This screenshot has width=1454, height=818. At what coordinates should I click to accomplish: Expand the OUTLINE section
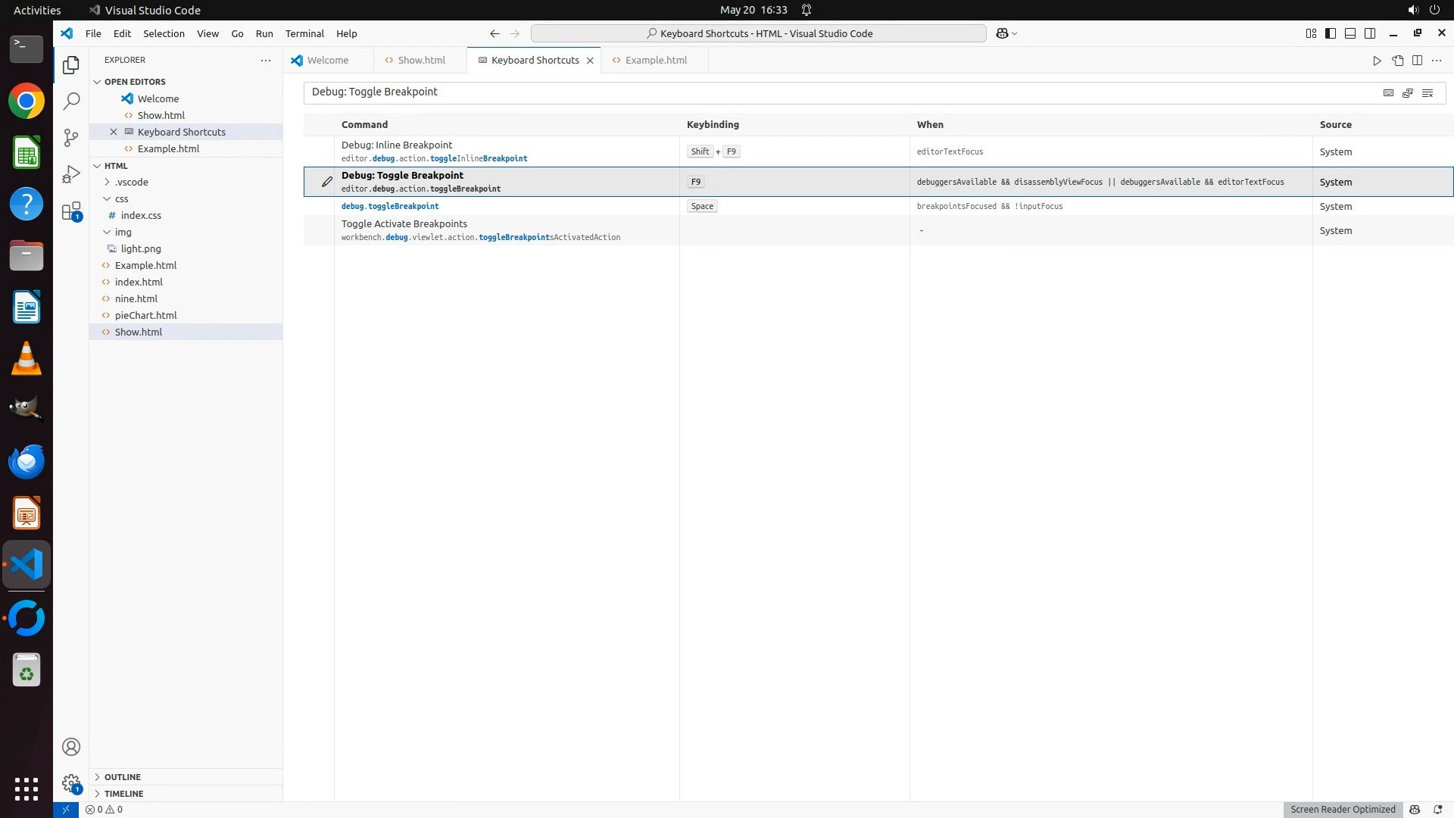pos(122,777)
